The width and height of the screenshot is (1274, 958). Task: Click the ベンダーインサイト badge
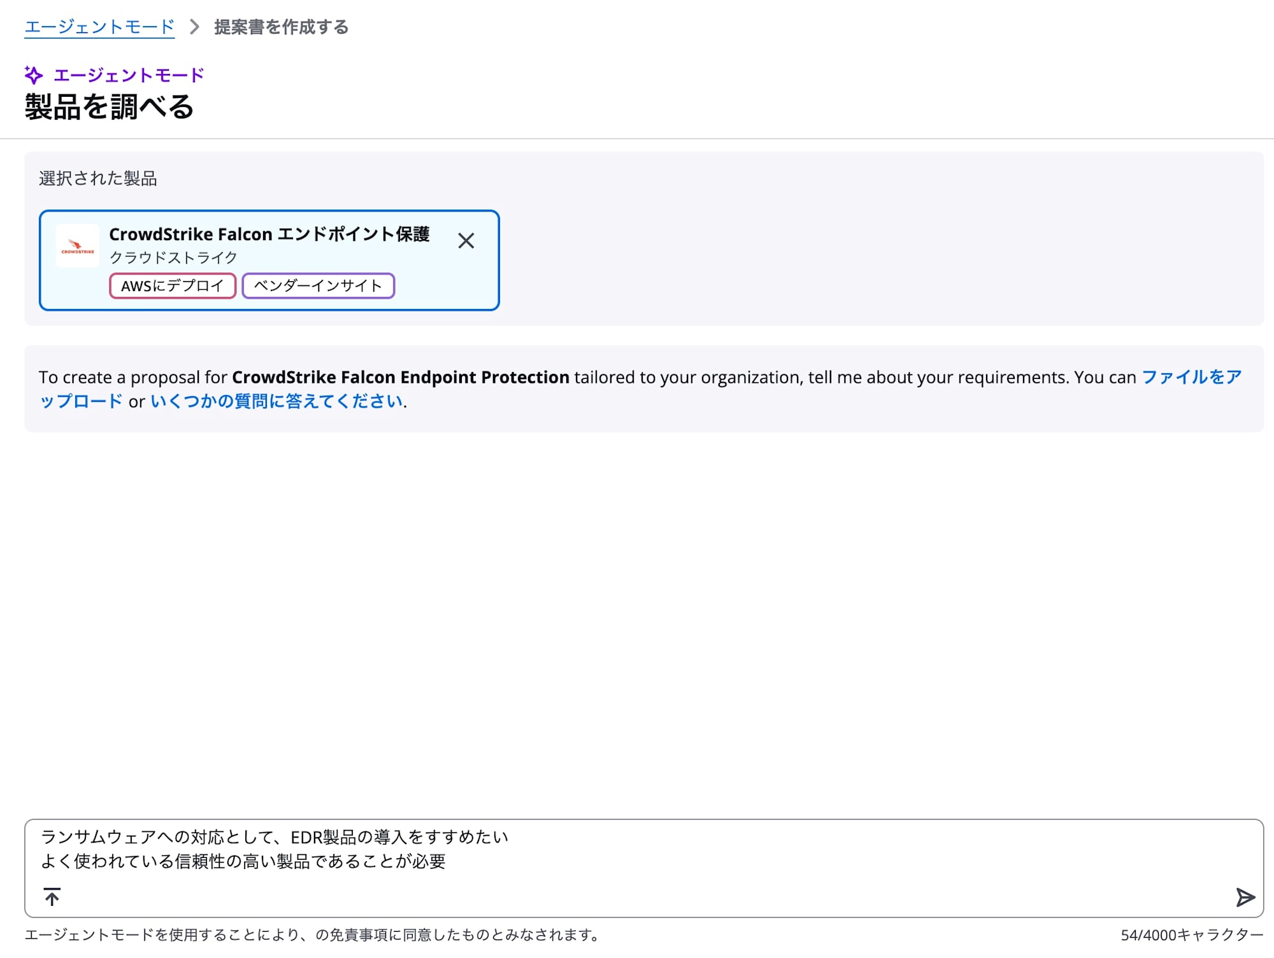(x=318, y=285)
